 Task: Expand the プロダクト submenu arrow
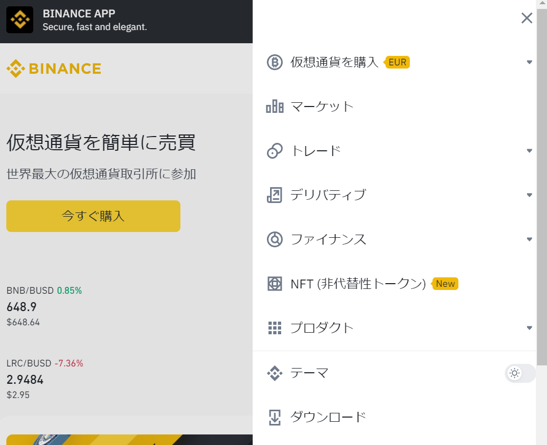529,328
